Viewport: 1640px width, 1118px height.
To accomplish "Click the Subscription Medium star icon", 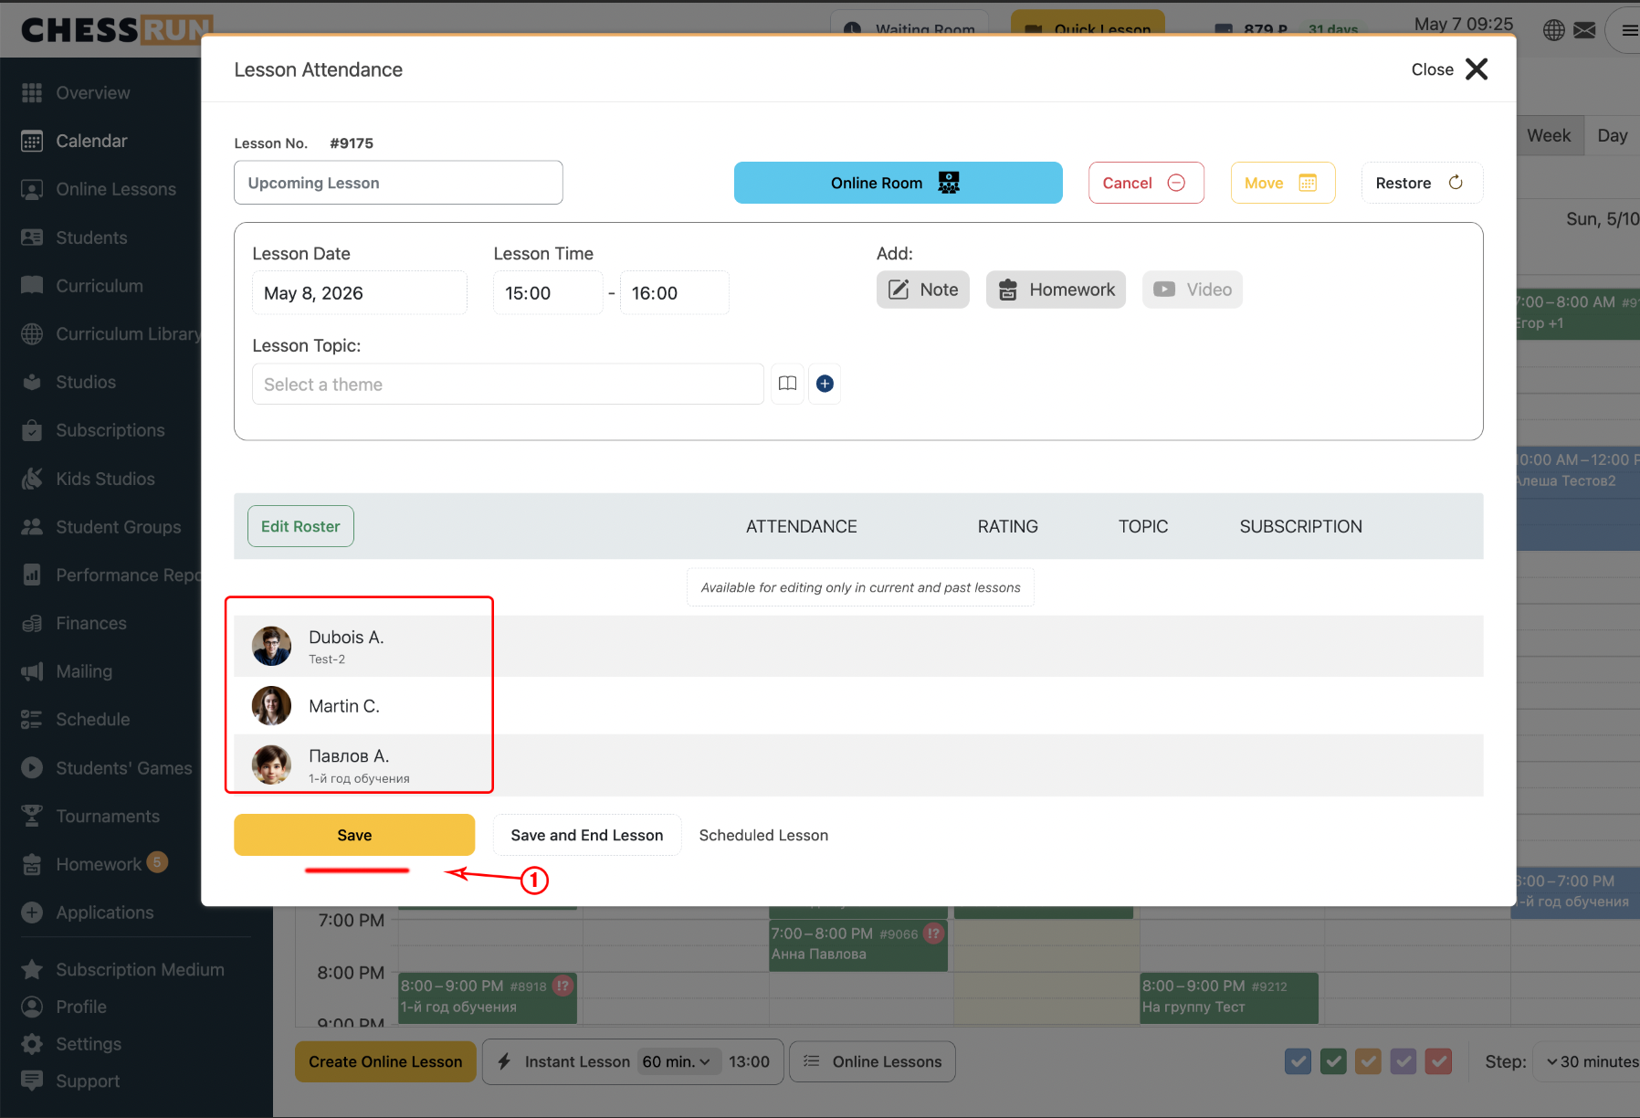I will [32, 969].
